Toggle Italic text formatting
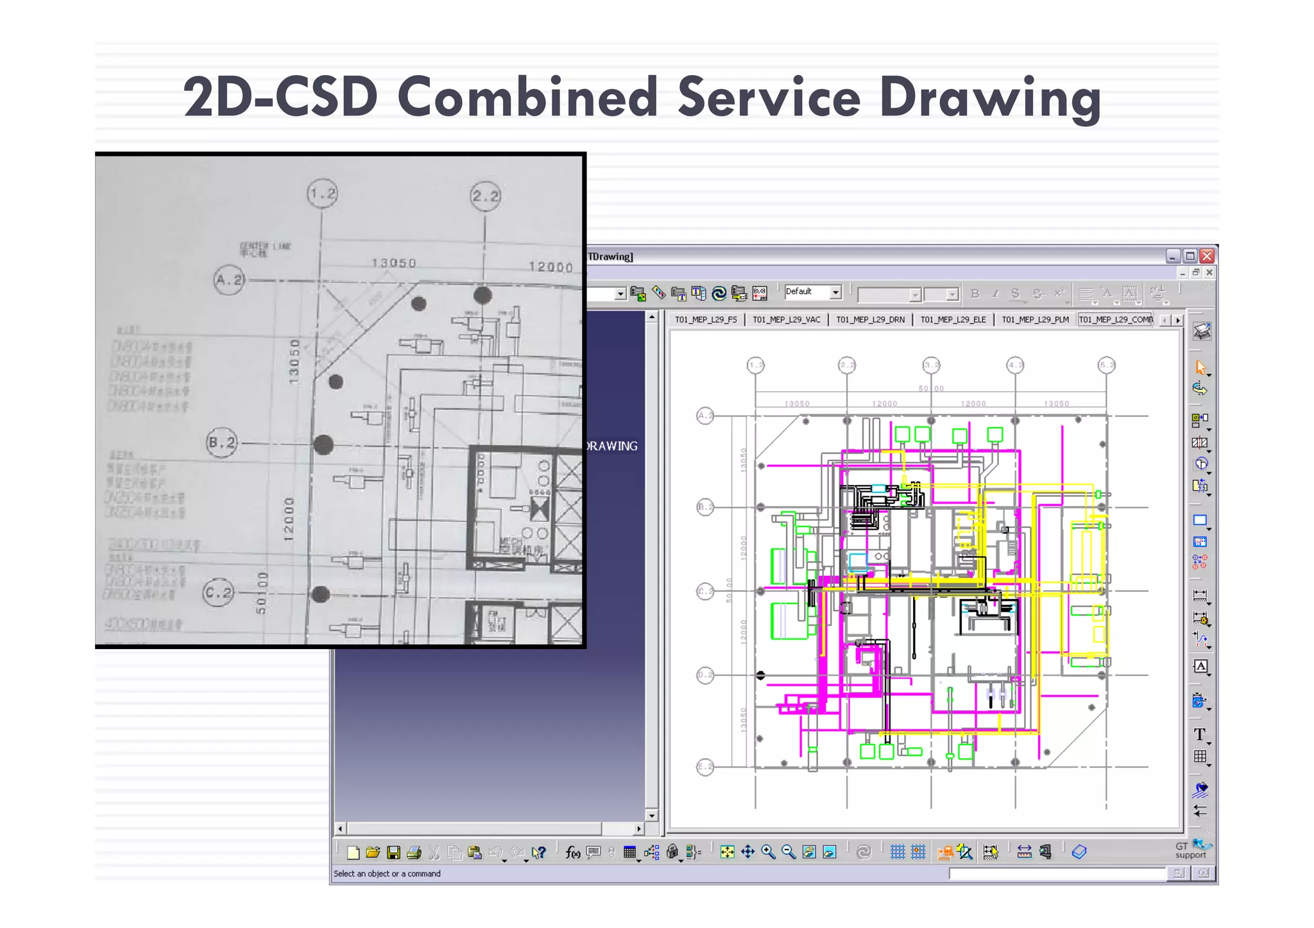This screenshot has width=1314, height=928. [x=995, y=294]
